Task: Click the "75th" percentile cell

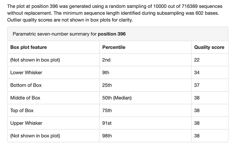Action: pos(107,110)
